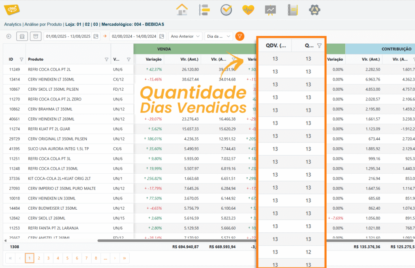This screenshot has height=268, width=415.
Task: Jump to first page double arrow
Action: coord(10,258)
